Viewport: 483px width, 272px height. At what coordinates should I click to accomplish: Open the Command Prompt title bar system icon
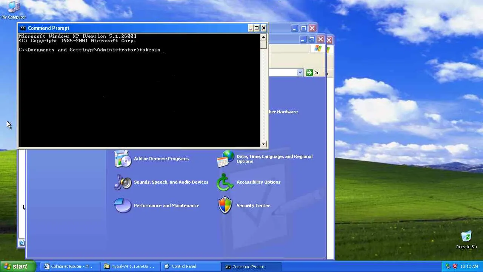point(23,28)
